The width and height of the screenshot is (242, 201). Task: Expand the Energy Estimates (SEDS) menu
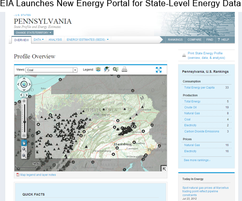[87, 40]
